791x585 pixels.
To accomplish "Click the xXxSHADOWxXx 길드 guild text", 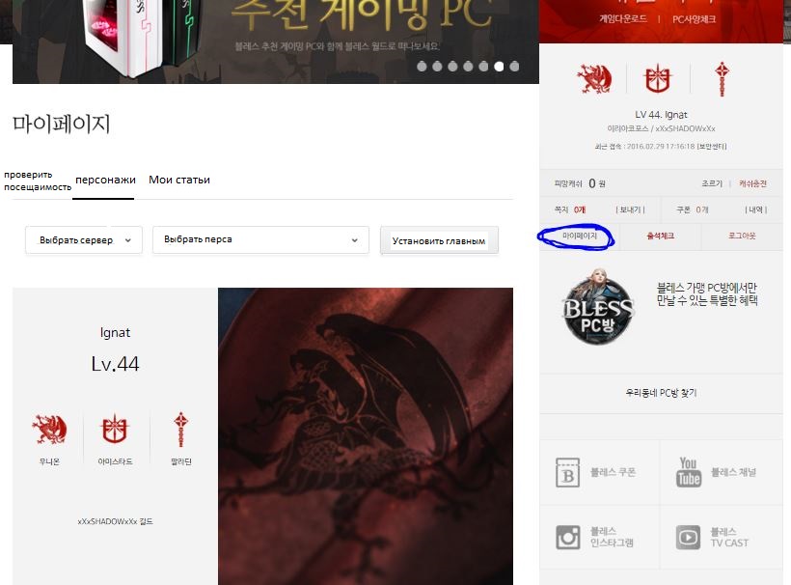I will point(115,521).
